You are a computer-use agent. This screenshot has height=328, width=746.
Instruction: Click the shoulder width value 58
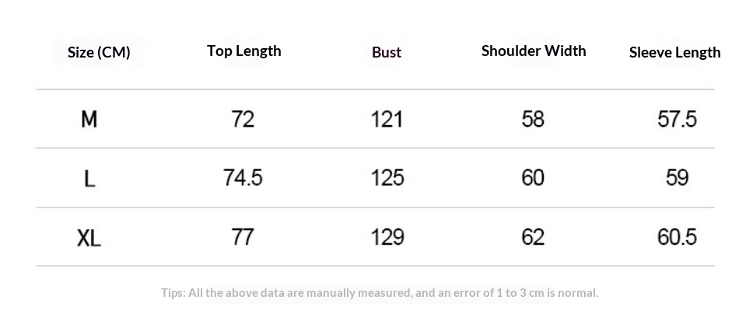[x=533, y=119]
